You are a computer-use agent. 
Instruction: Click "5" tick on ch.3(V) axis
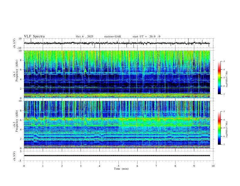click(x=21, y=151)
